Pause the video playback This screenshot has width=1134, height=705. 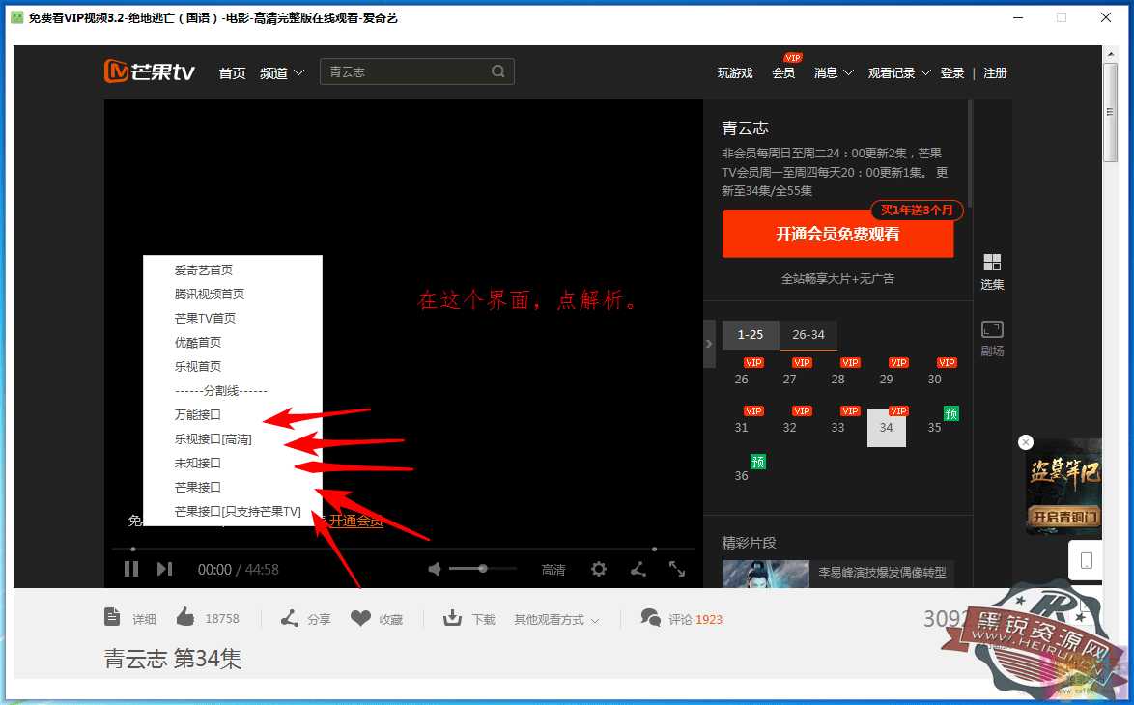131,569
